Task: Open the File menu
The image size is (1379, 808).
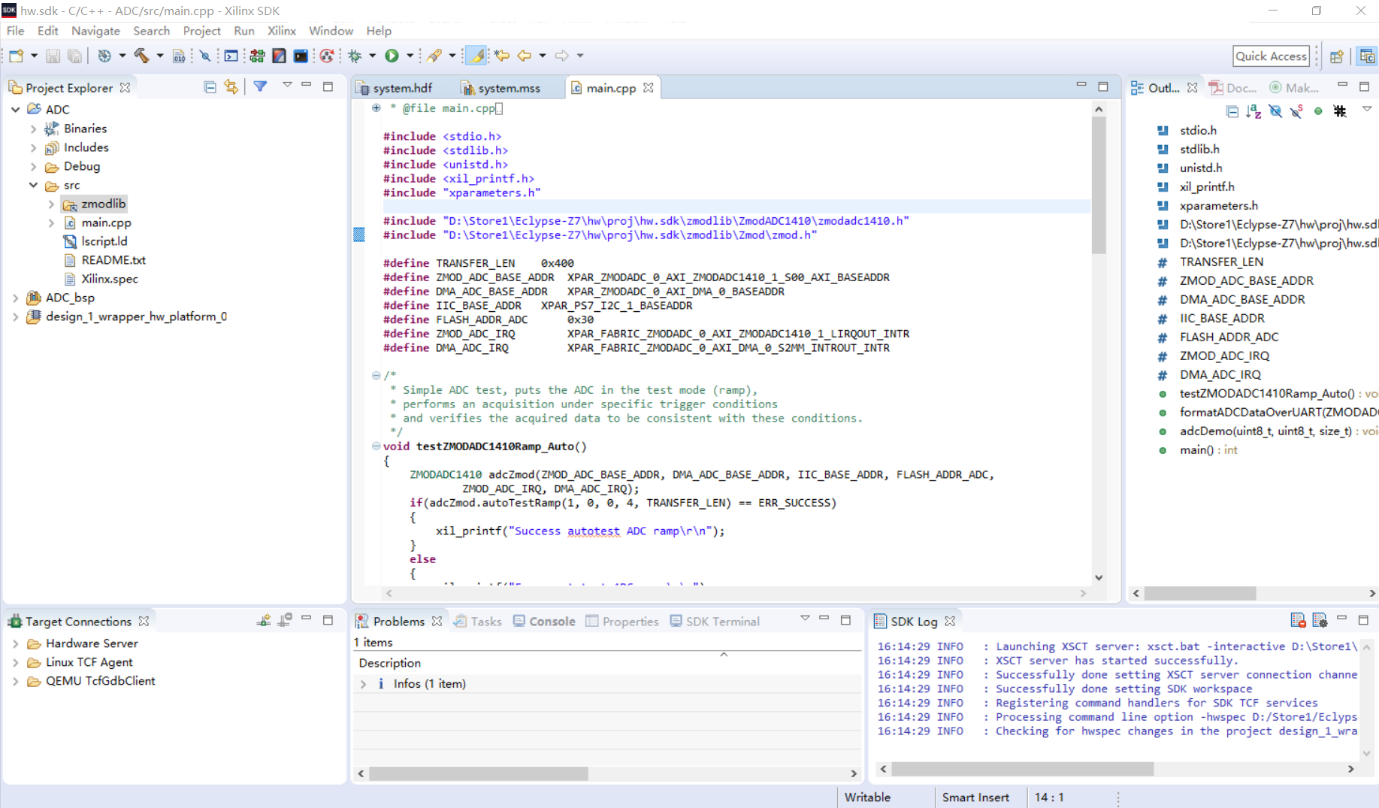Action: tap(15, 31)
